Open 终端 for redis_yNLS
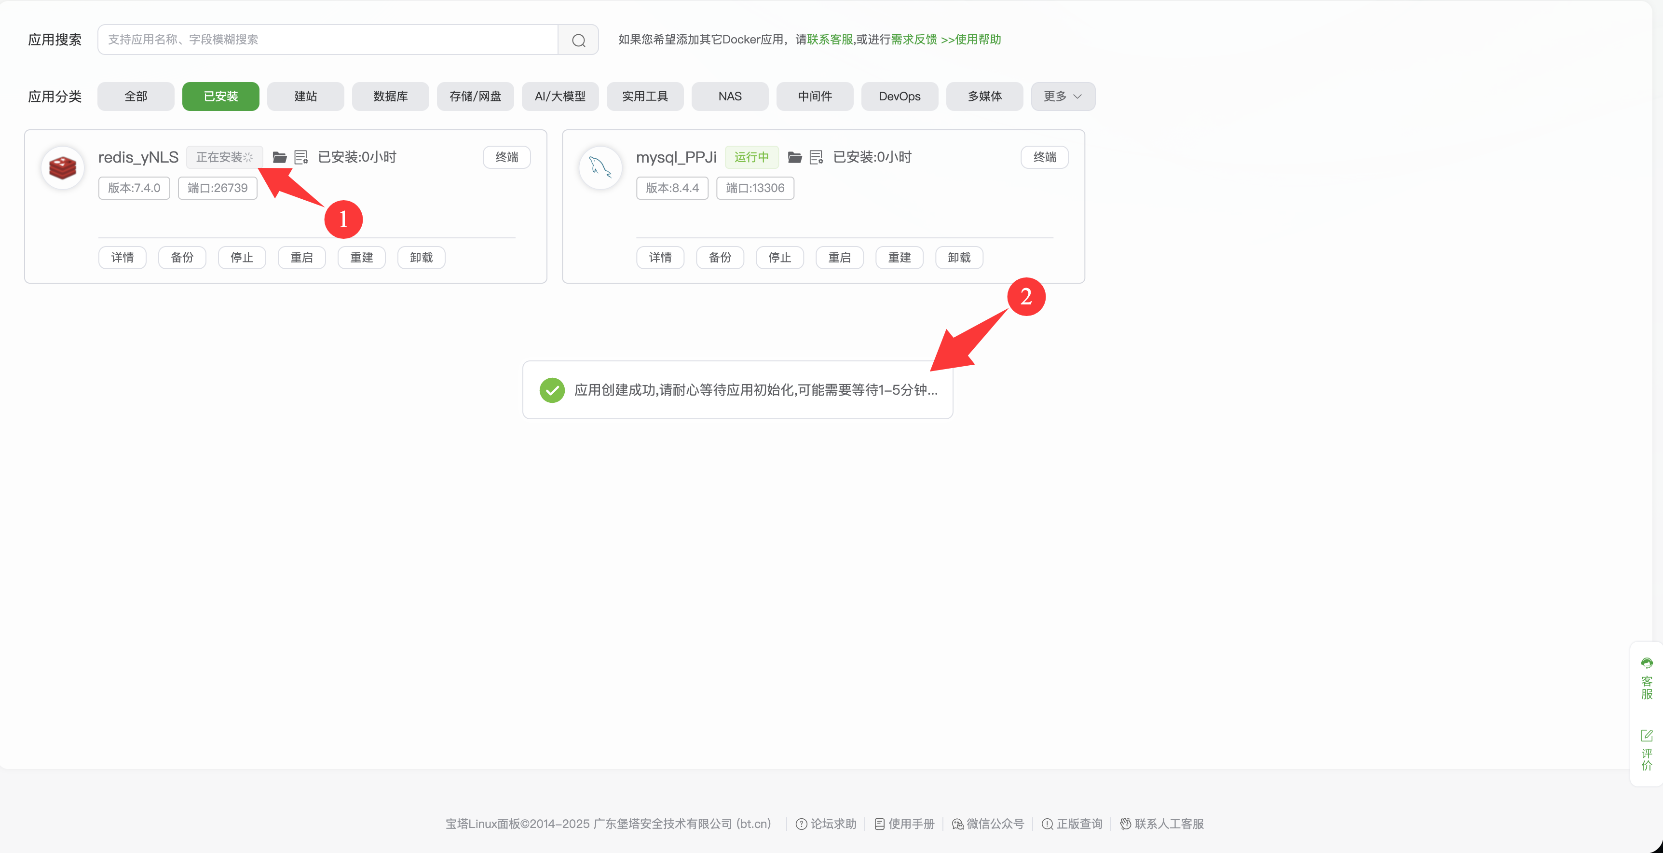The image size is (1663, 853). 507,157
